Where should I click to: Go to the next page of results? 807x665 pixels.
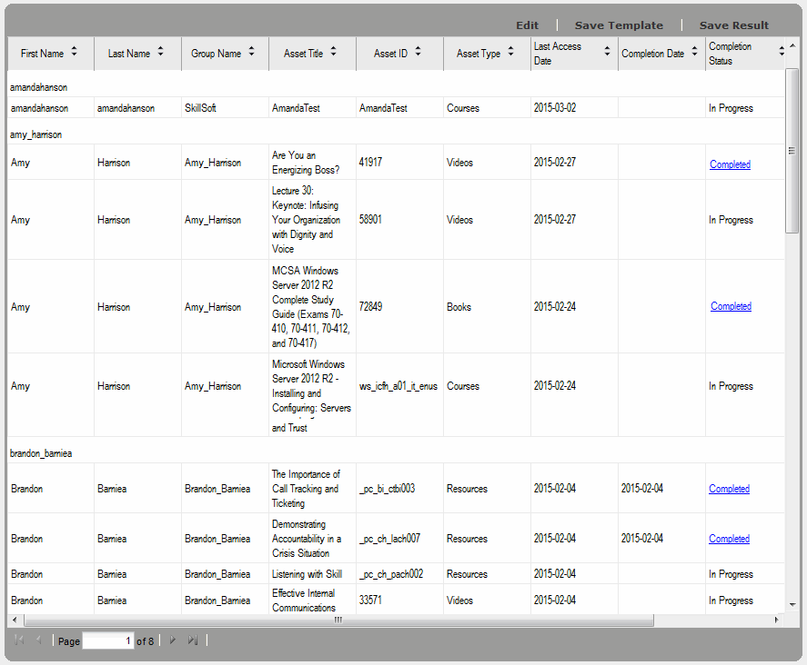coord(172,640)
